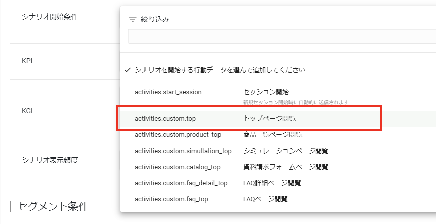Click the 新規セッション開始時に自動的に送信されます description
Screen dimensions: 436x224
296,102
